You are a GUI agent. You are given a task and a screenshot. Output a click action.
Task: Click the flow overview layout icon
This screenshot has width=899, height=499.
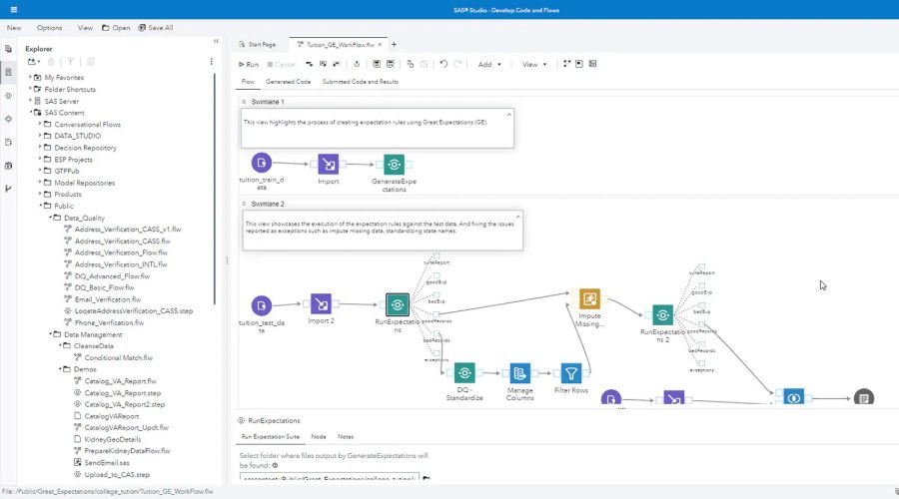[592, 64]
